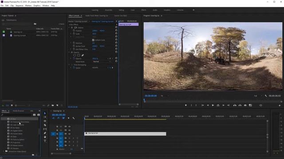284x159 pixels.
Task: Click Go to Out point button
Action: point(229,105)
